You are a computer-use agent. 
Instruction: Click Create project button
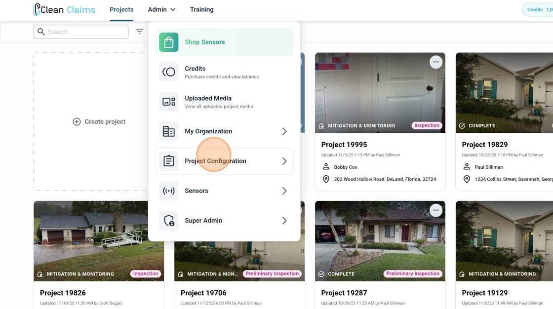(x=99, y=122)
